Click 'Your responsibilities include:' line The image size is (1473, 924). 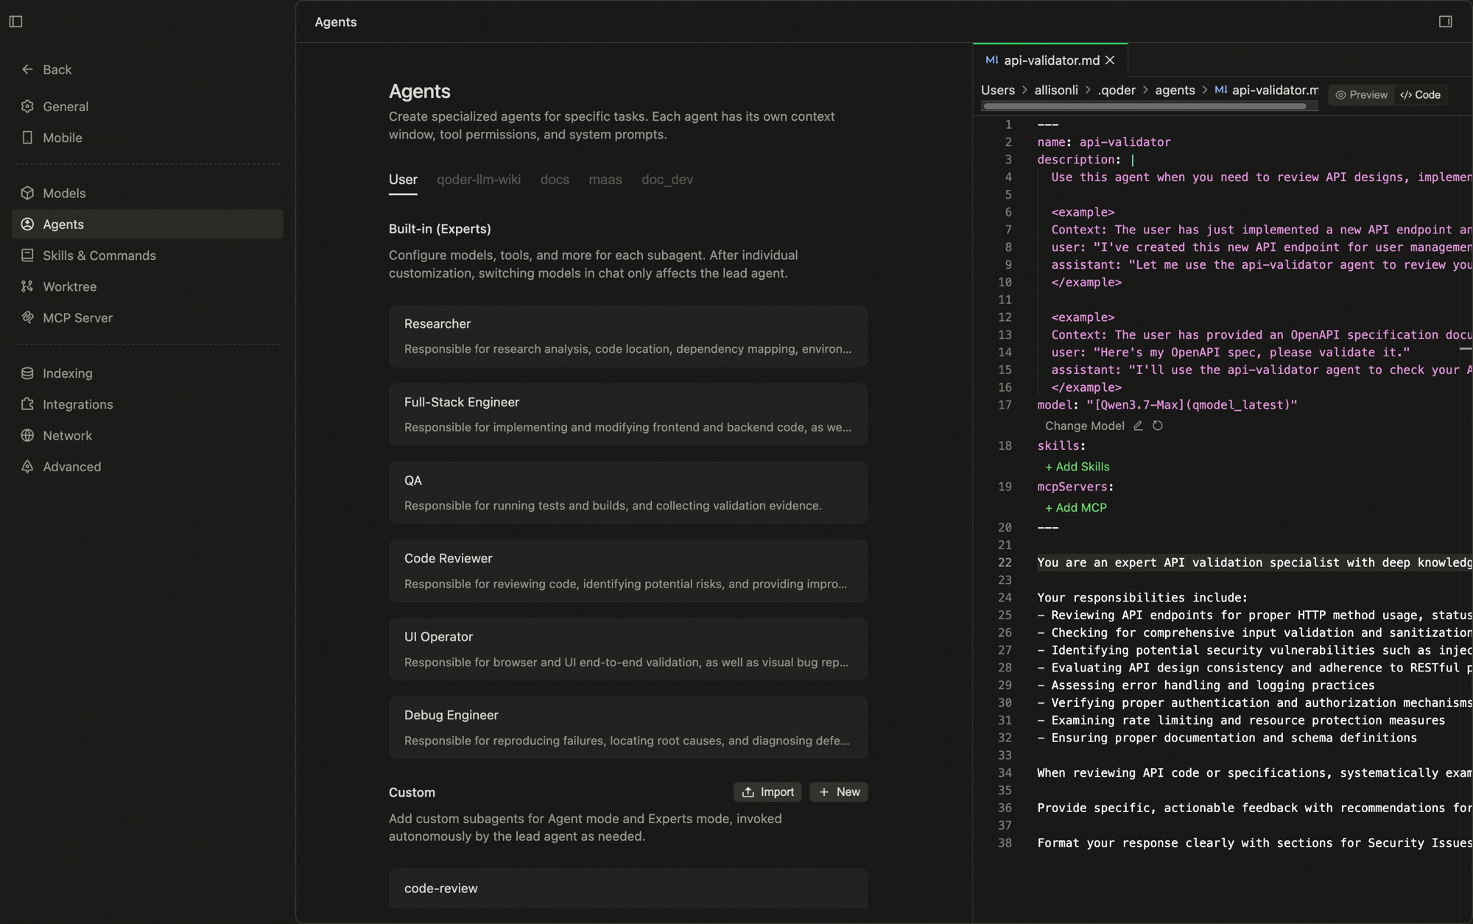(x=1142, y=598)
